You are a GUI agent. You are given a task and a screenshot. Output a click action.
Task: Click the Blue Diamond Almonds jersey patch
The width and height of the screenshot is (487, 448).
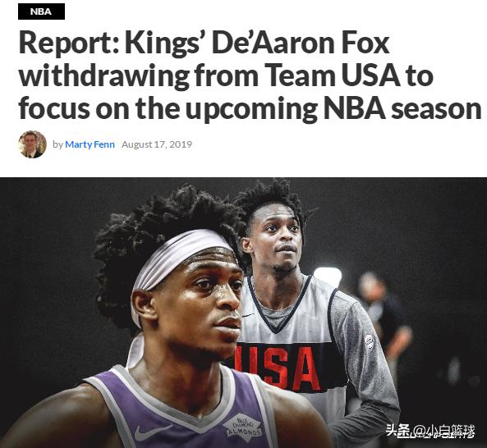coord(242,427)
